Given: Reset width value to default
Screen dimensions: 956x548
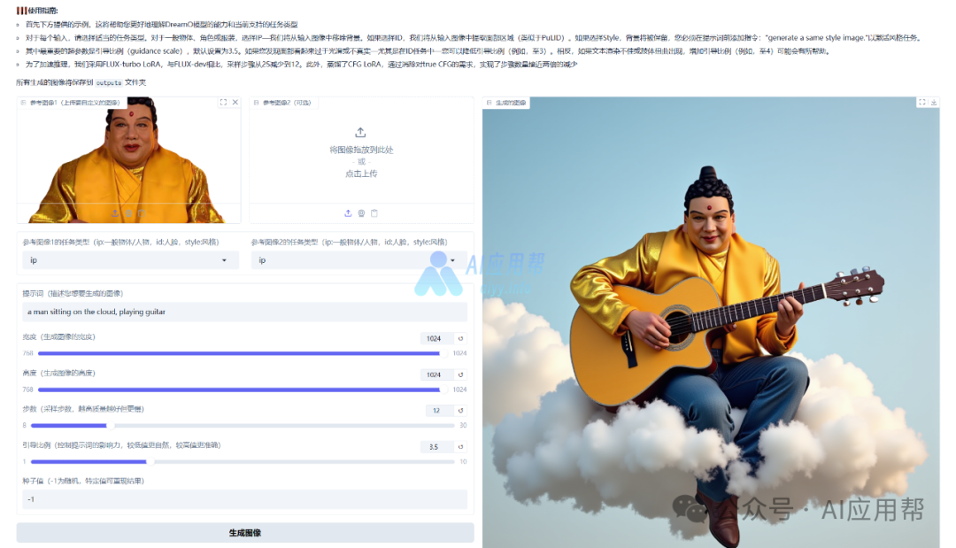Looking at the screenshot, I should (461, 338).
